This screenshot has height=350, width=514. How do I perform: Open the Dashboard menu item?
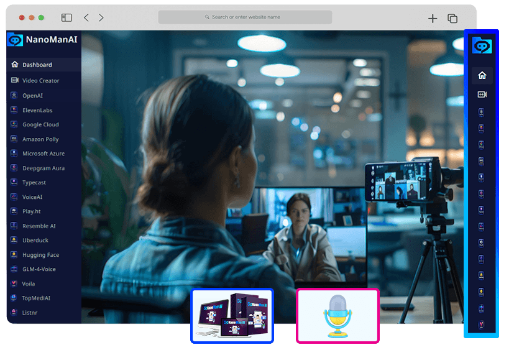pyautogui.click(x=37, y=65)
